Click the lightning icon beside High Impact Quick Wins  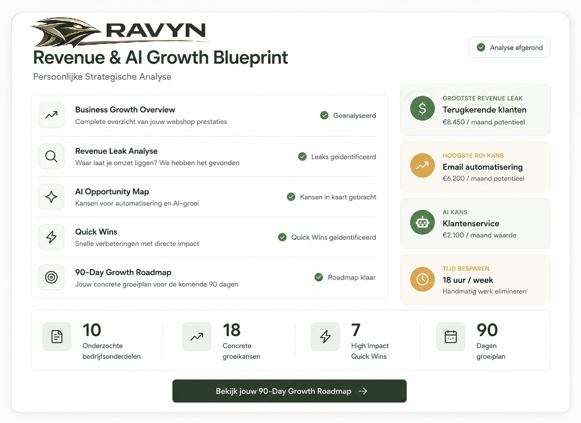pyautogui.click(x=325, y=336)
